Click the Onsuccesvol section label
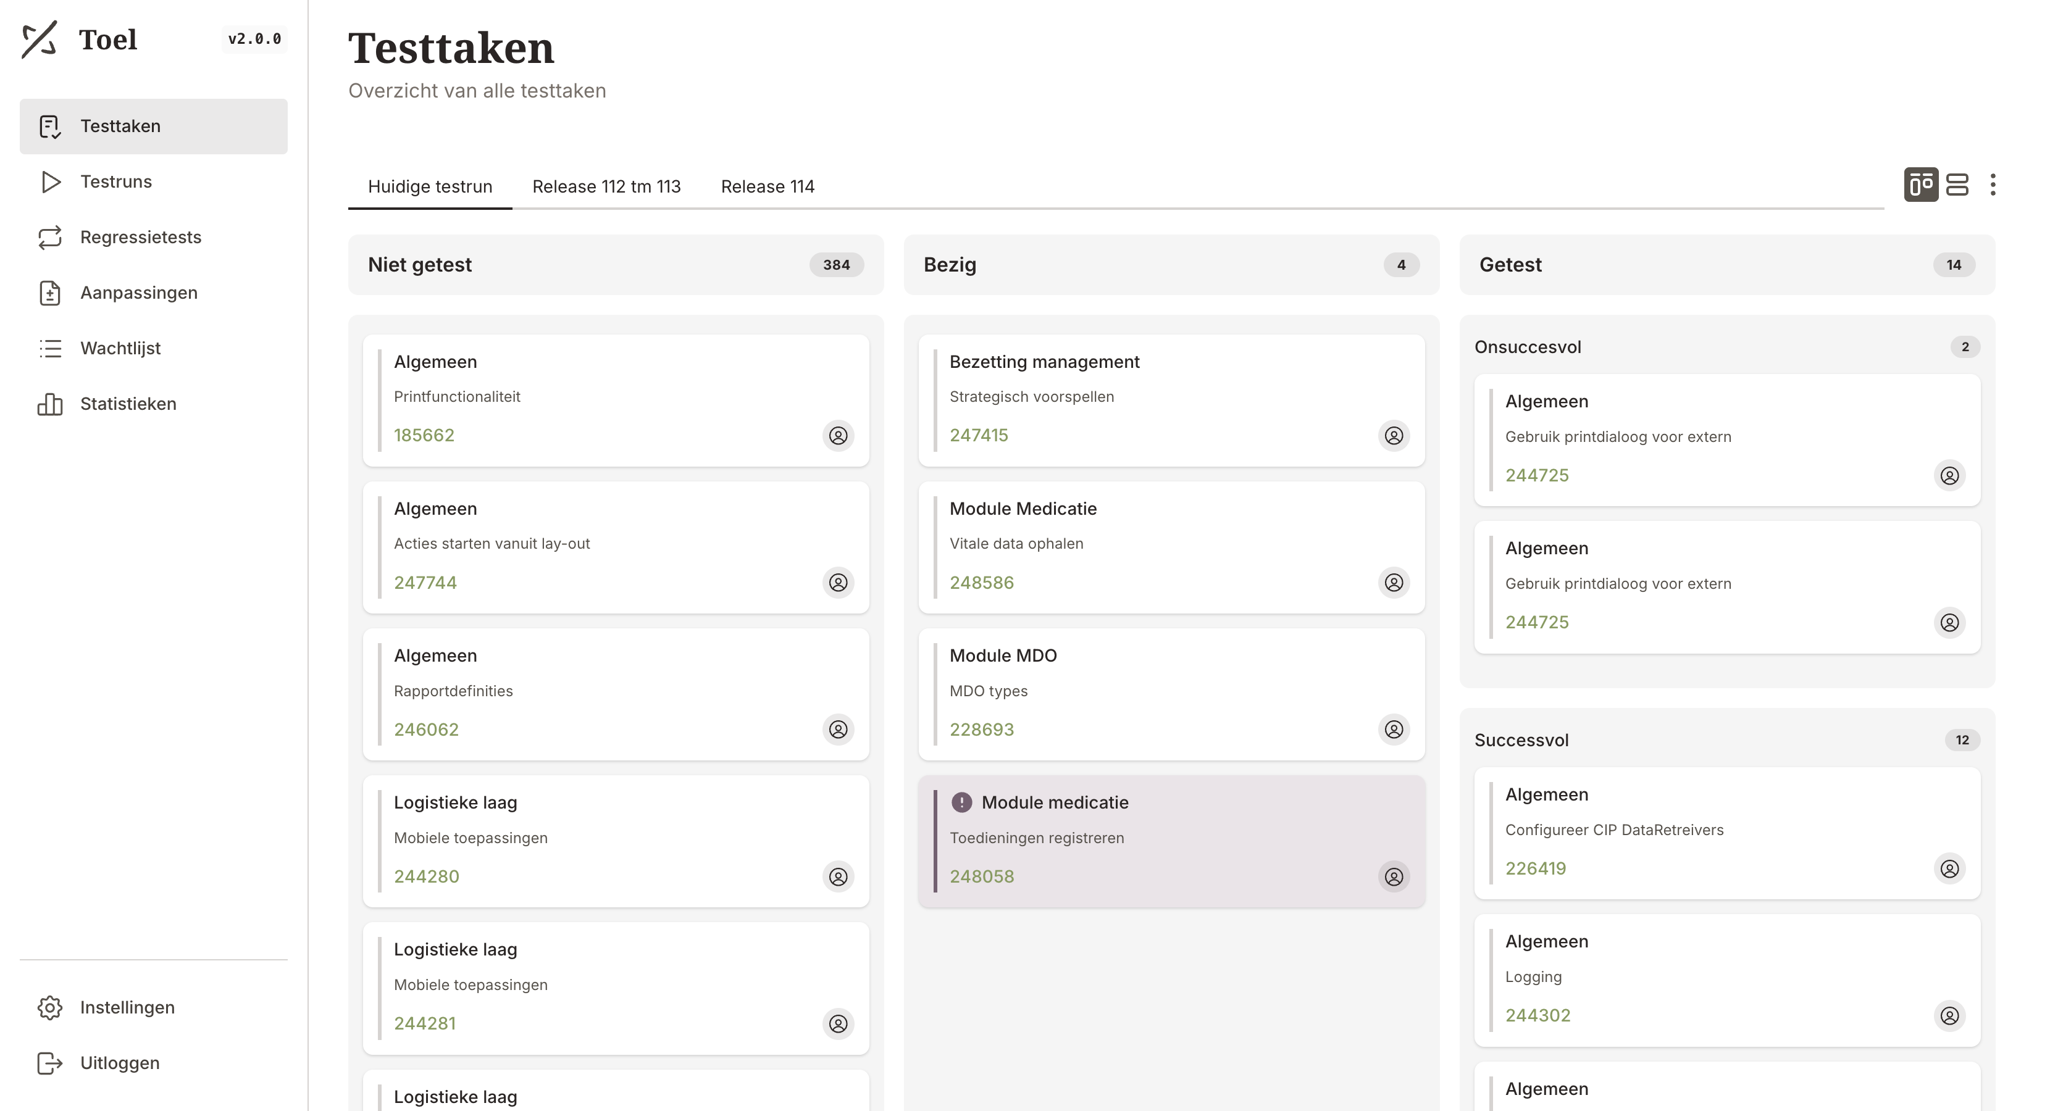This screenshot has height=1111, width=2050. (x=1527, y=347)
